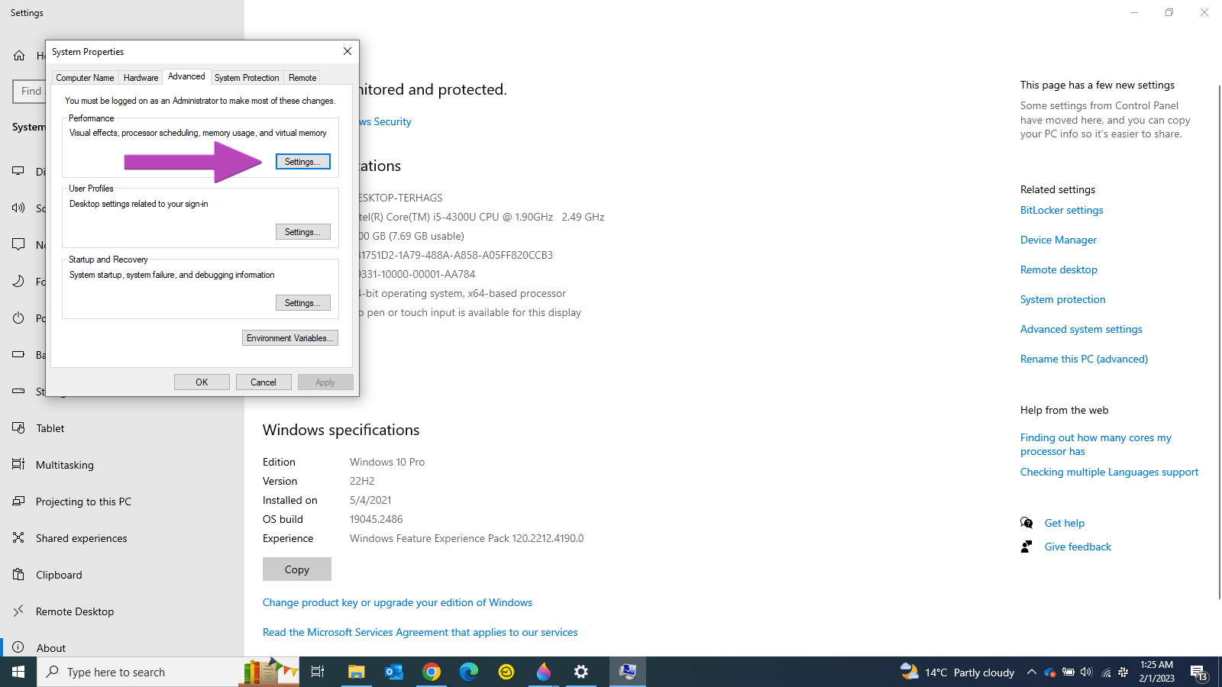
Task: Click the Give feedback icon
Action: tap(1026, 547)
